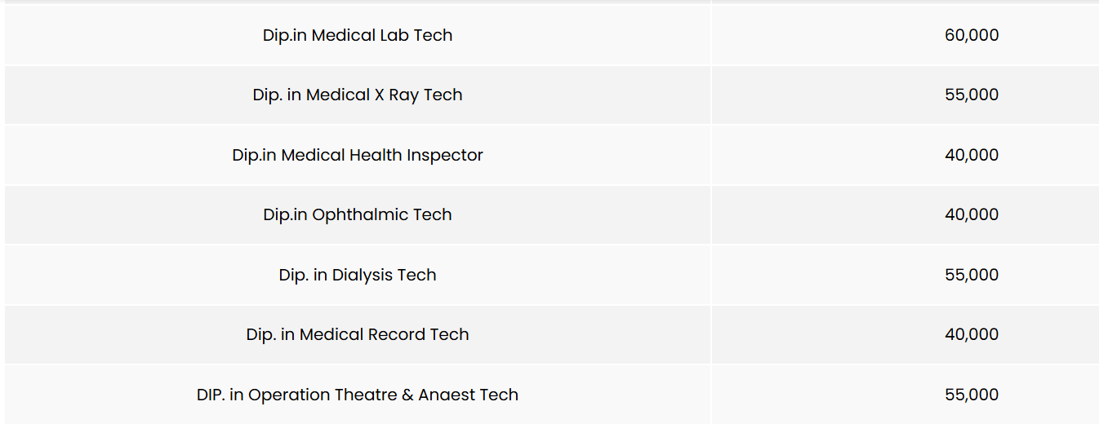The width and height of the screenshot is (1099, 437).
Task: Click the Dip. in Dialysis Tech course name
Action: click(357, 275)
